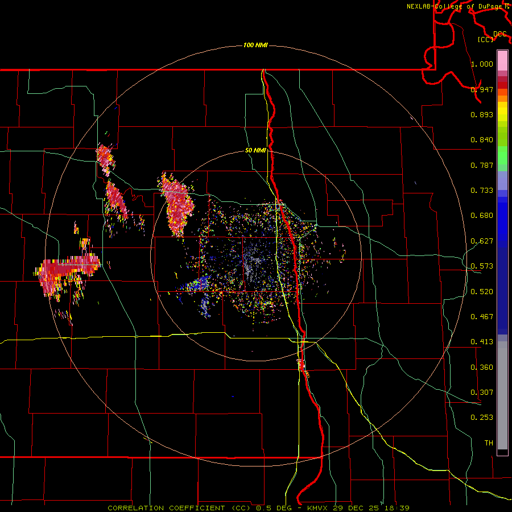Select the "NEXLAB-College of DuPage" credit text

click(455, 6)
